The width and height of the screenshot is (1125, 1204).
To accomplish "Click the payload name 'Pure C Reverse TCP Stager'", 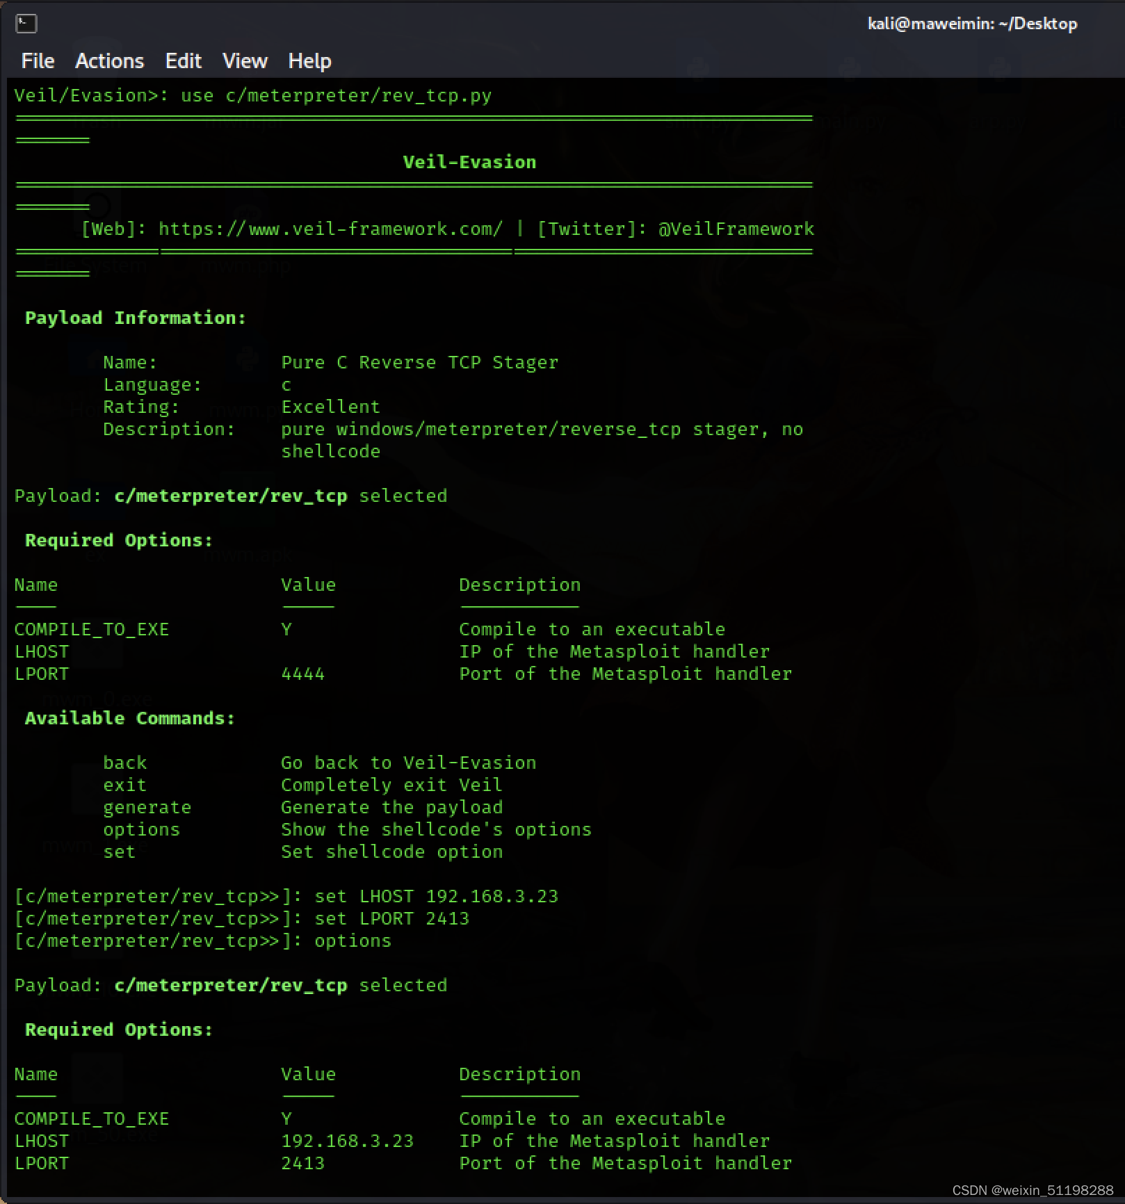I will [x=419, y=362].
